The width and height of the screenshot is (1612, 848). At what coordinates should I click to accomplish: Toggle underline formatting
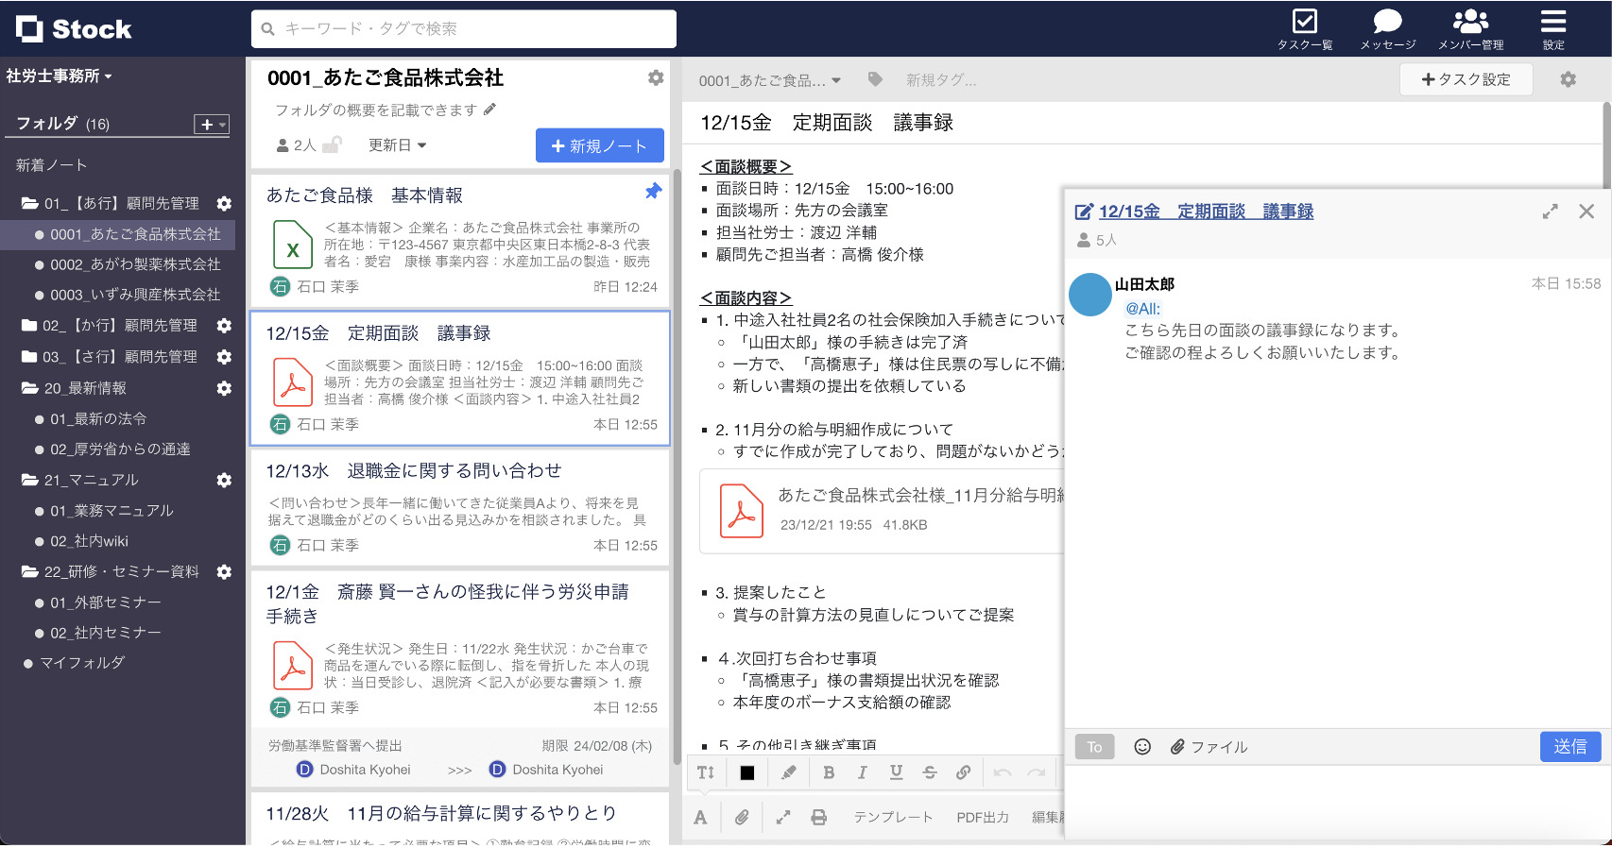(x=896, y=772)
